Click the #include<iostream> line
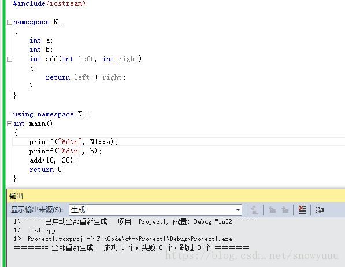The image size is (345, 267). pos(49,3)
